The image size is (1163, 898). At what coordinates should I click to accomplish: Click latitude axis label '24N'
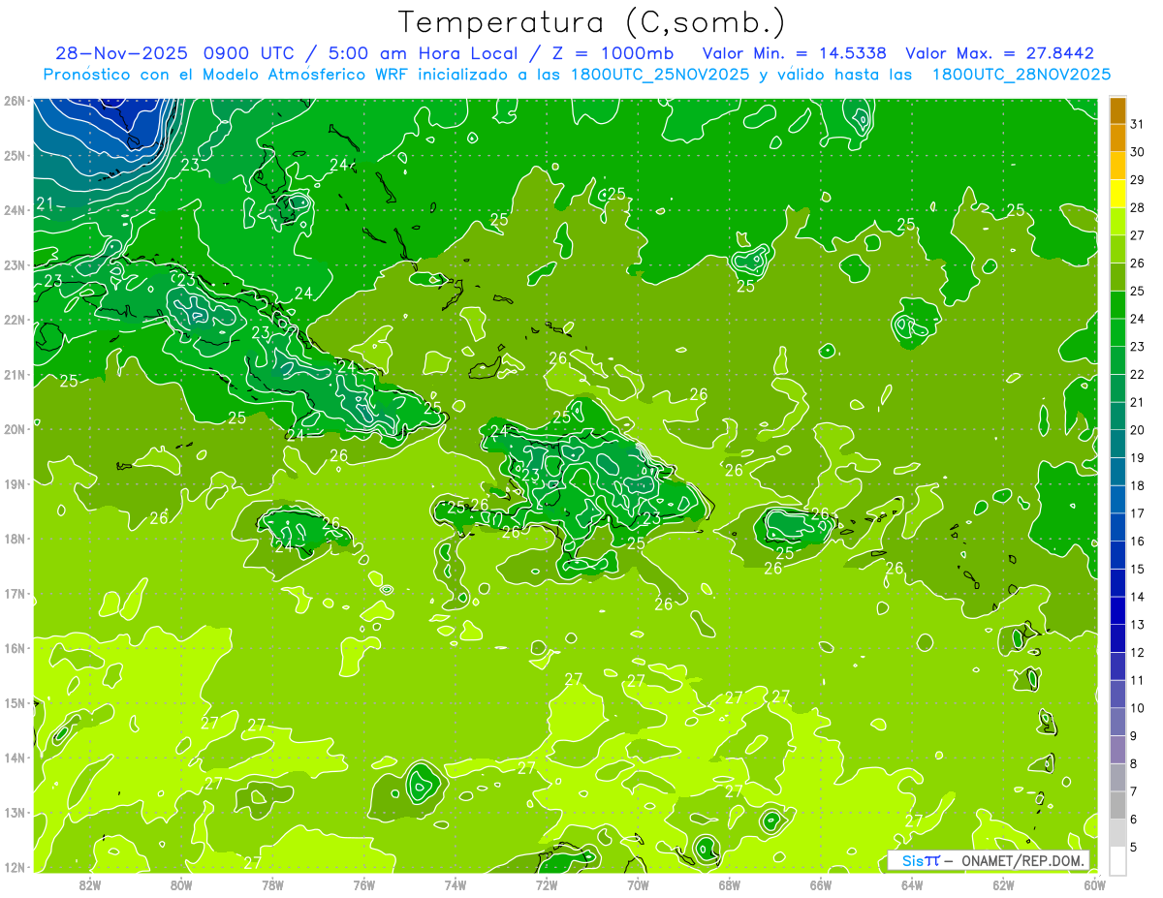[x=15, y=210]
